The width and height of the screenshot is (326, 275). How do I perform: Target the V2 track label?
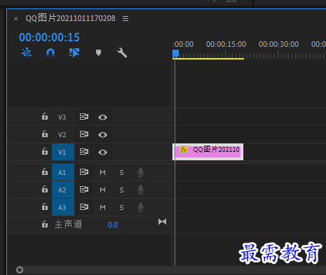coord(62,134)
